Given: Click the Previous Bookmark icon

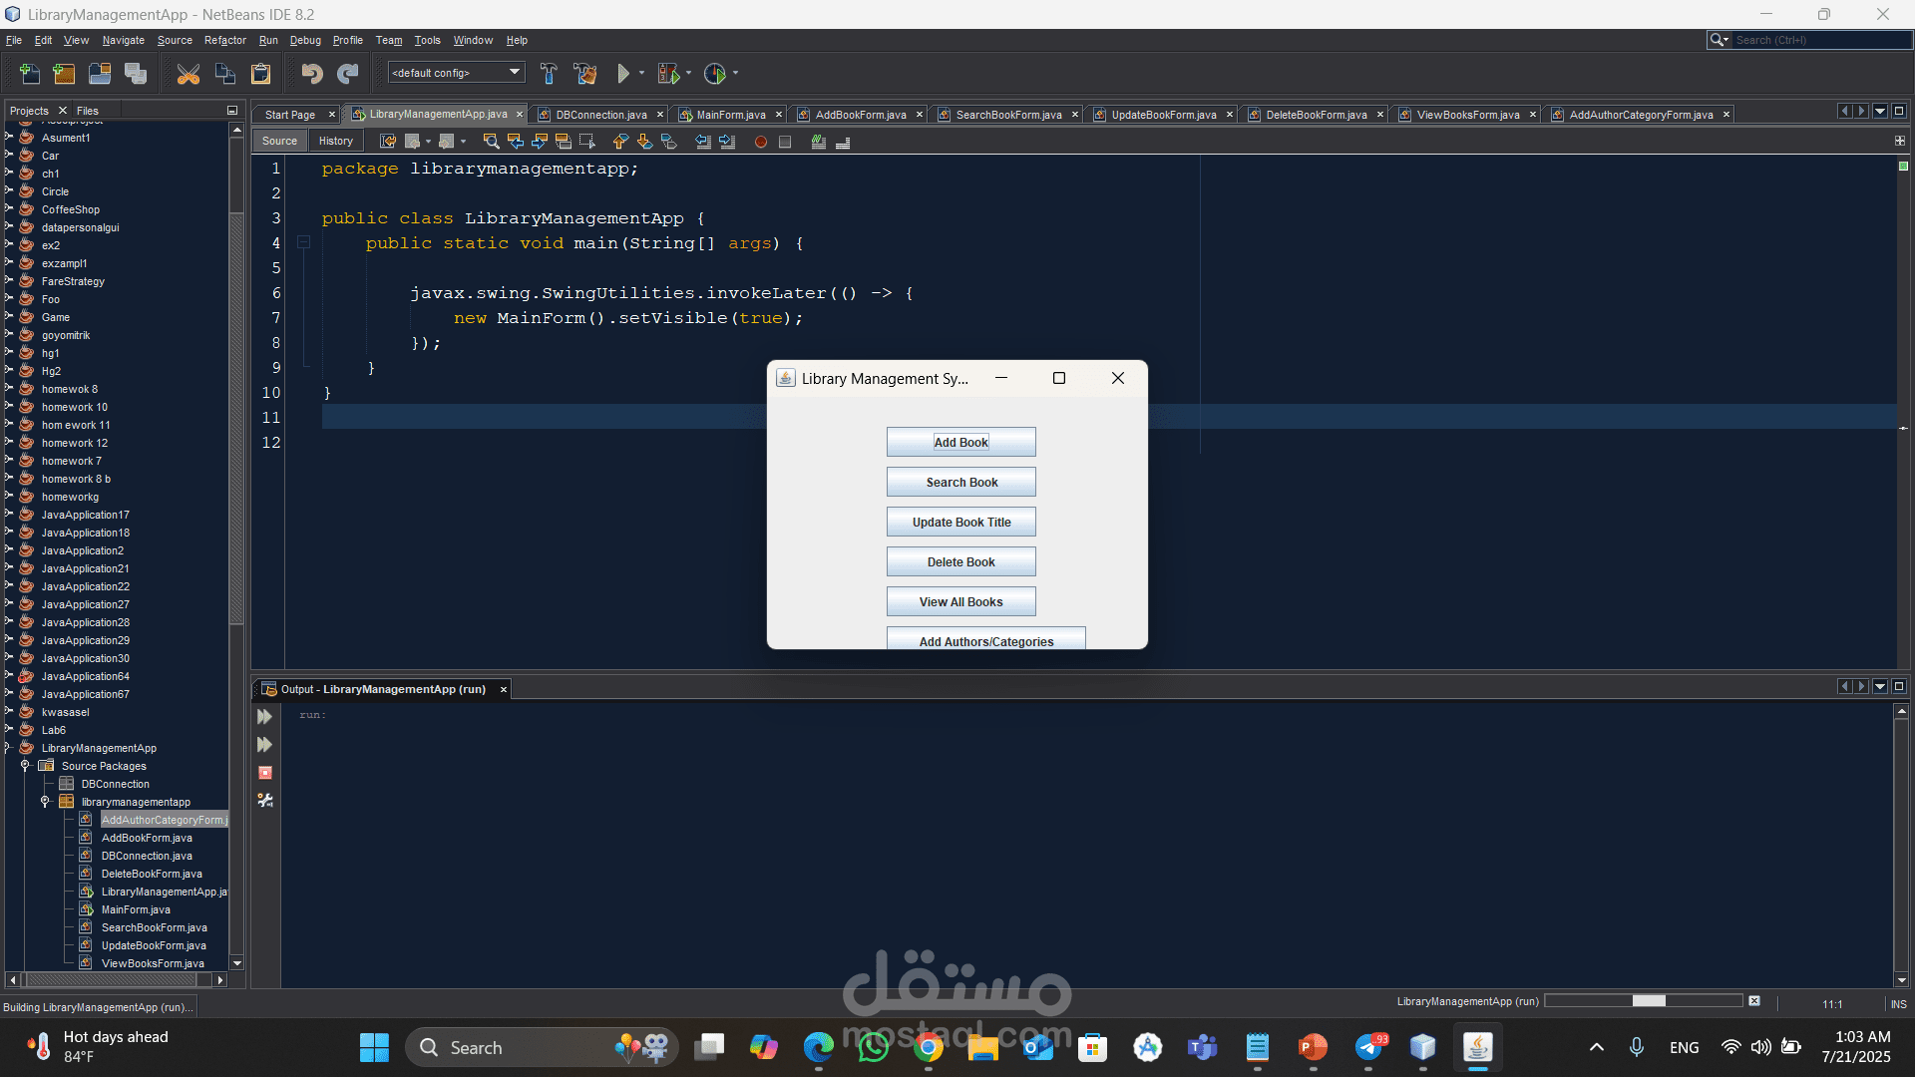Looking at the screenshot, I should click(620, 142).
